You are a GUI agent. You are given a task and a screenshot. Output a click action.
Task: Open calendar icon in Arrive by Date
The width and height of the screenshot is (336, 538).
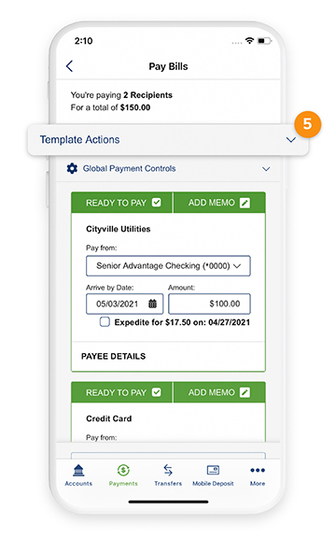tap(152, 304)
